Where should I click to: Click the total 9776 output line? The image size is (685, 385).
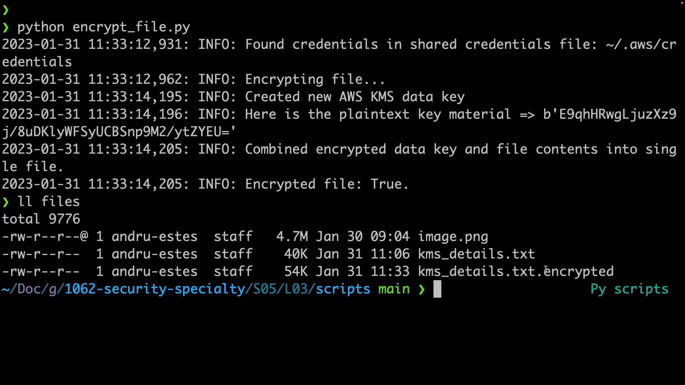click(41, 219)
